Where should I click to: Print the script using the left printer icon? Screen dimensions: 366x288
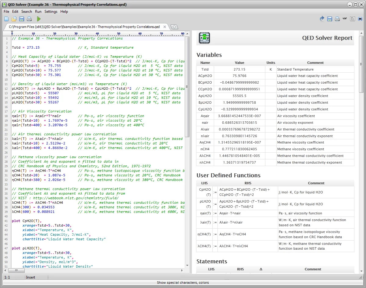tap(29, 19)
